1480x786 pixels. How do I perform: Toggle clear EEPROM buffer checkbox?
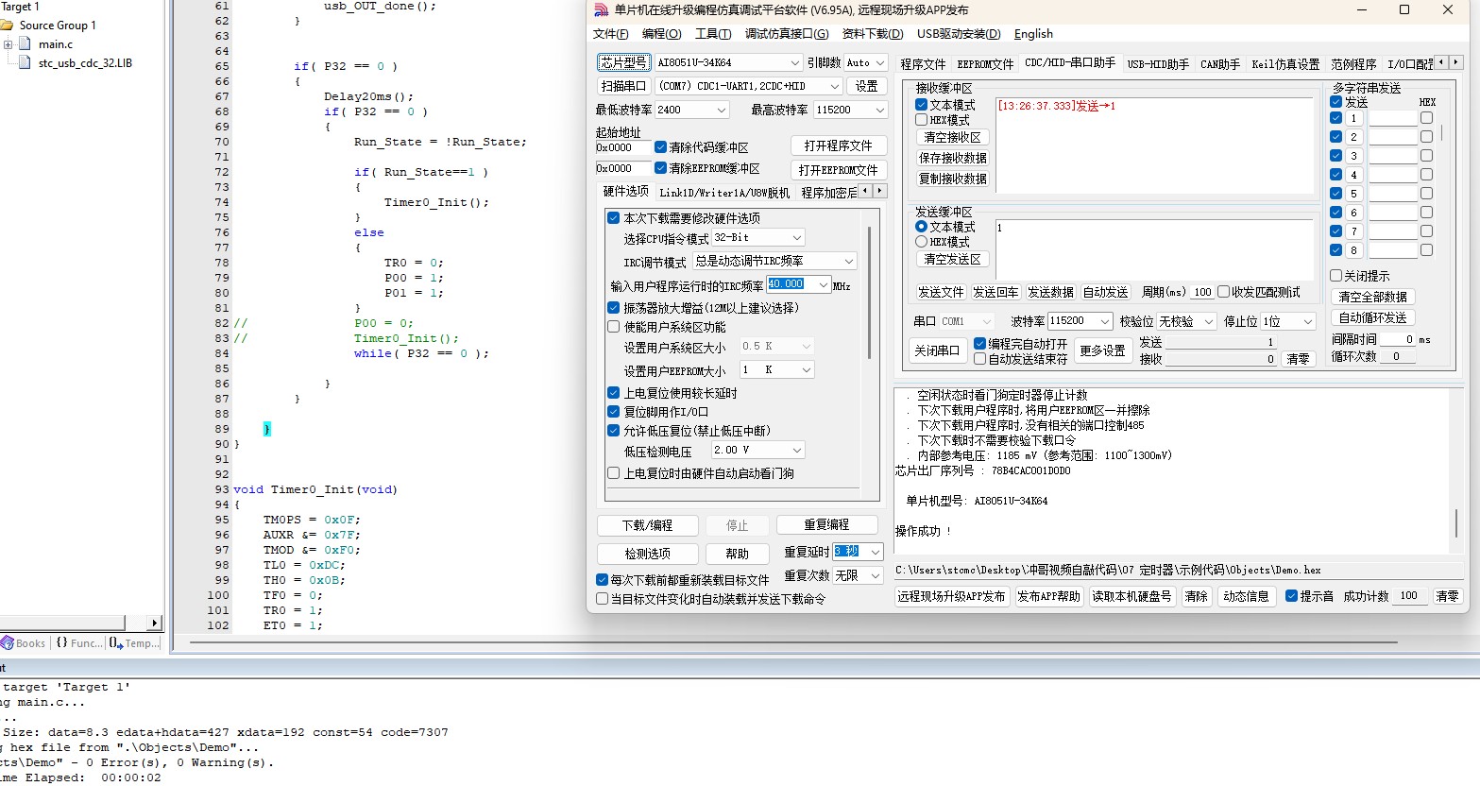tap(660, 168)
